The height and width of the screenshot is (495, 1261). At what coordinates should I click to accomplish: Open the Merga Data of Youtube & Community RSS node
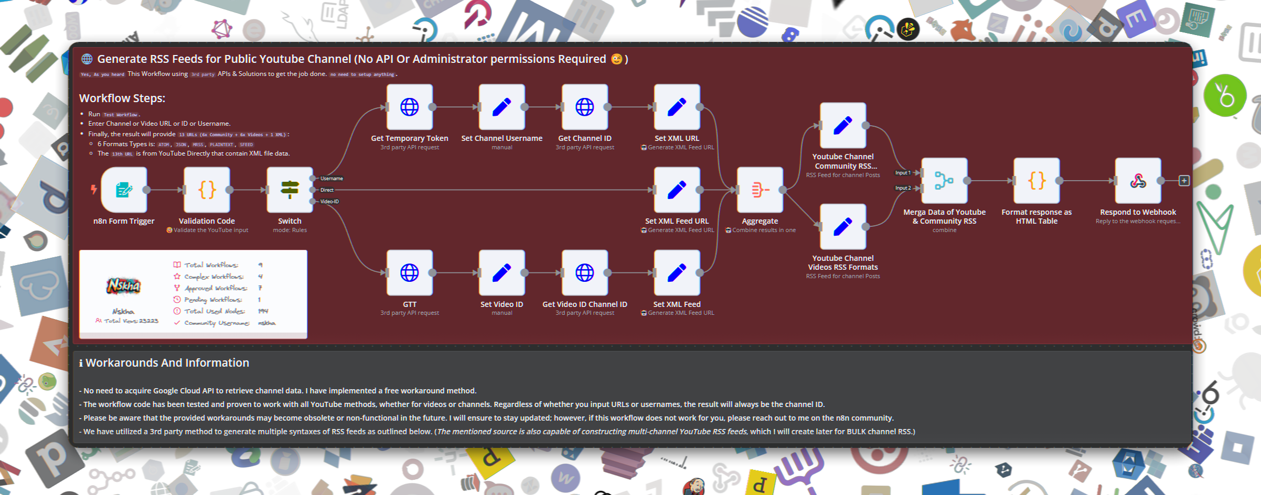click(x=944, y=181)
